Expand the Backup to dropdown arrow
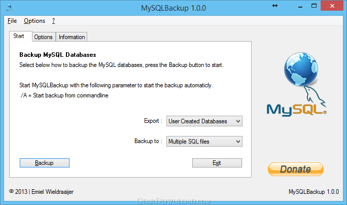Screen dimensions: 347x205 click(x=238, y=141)
